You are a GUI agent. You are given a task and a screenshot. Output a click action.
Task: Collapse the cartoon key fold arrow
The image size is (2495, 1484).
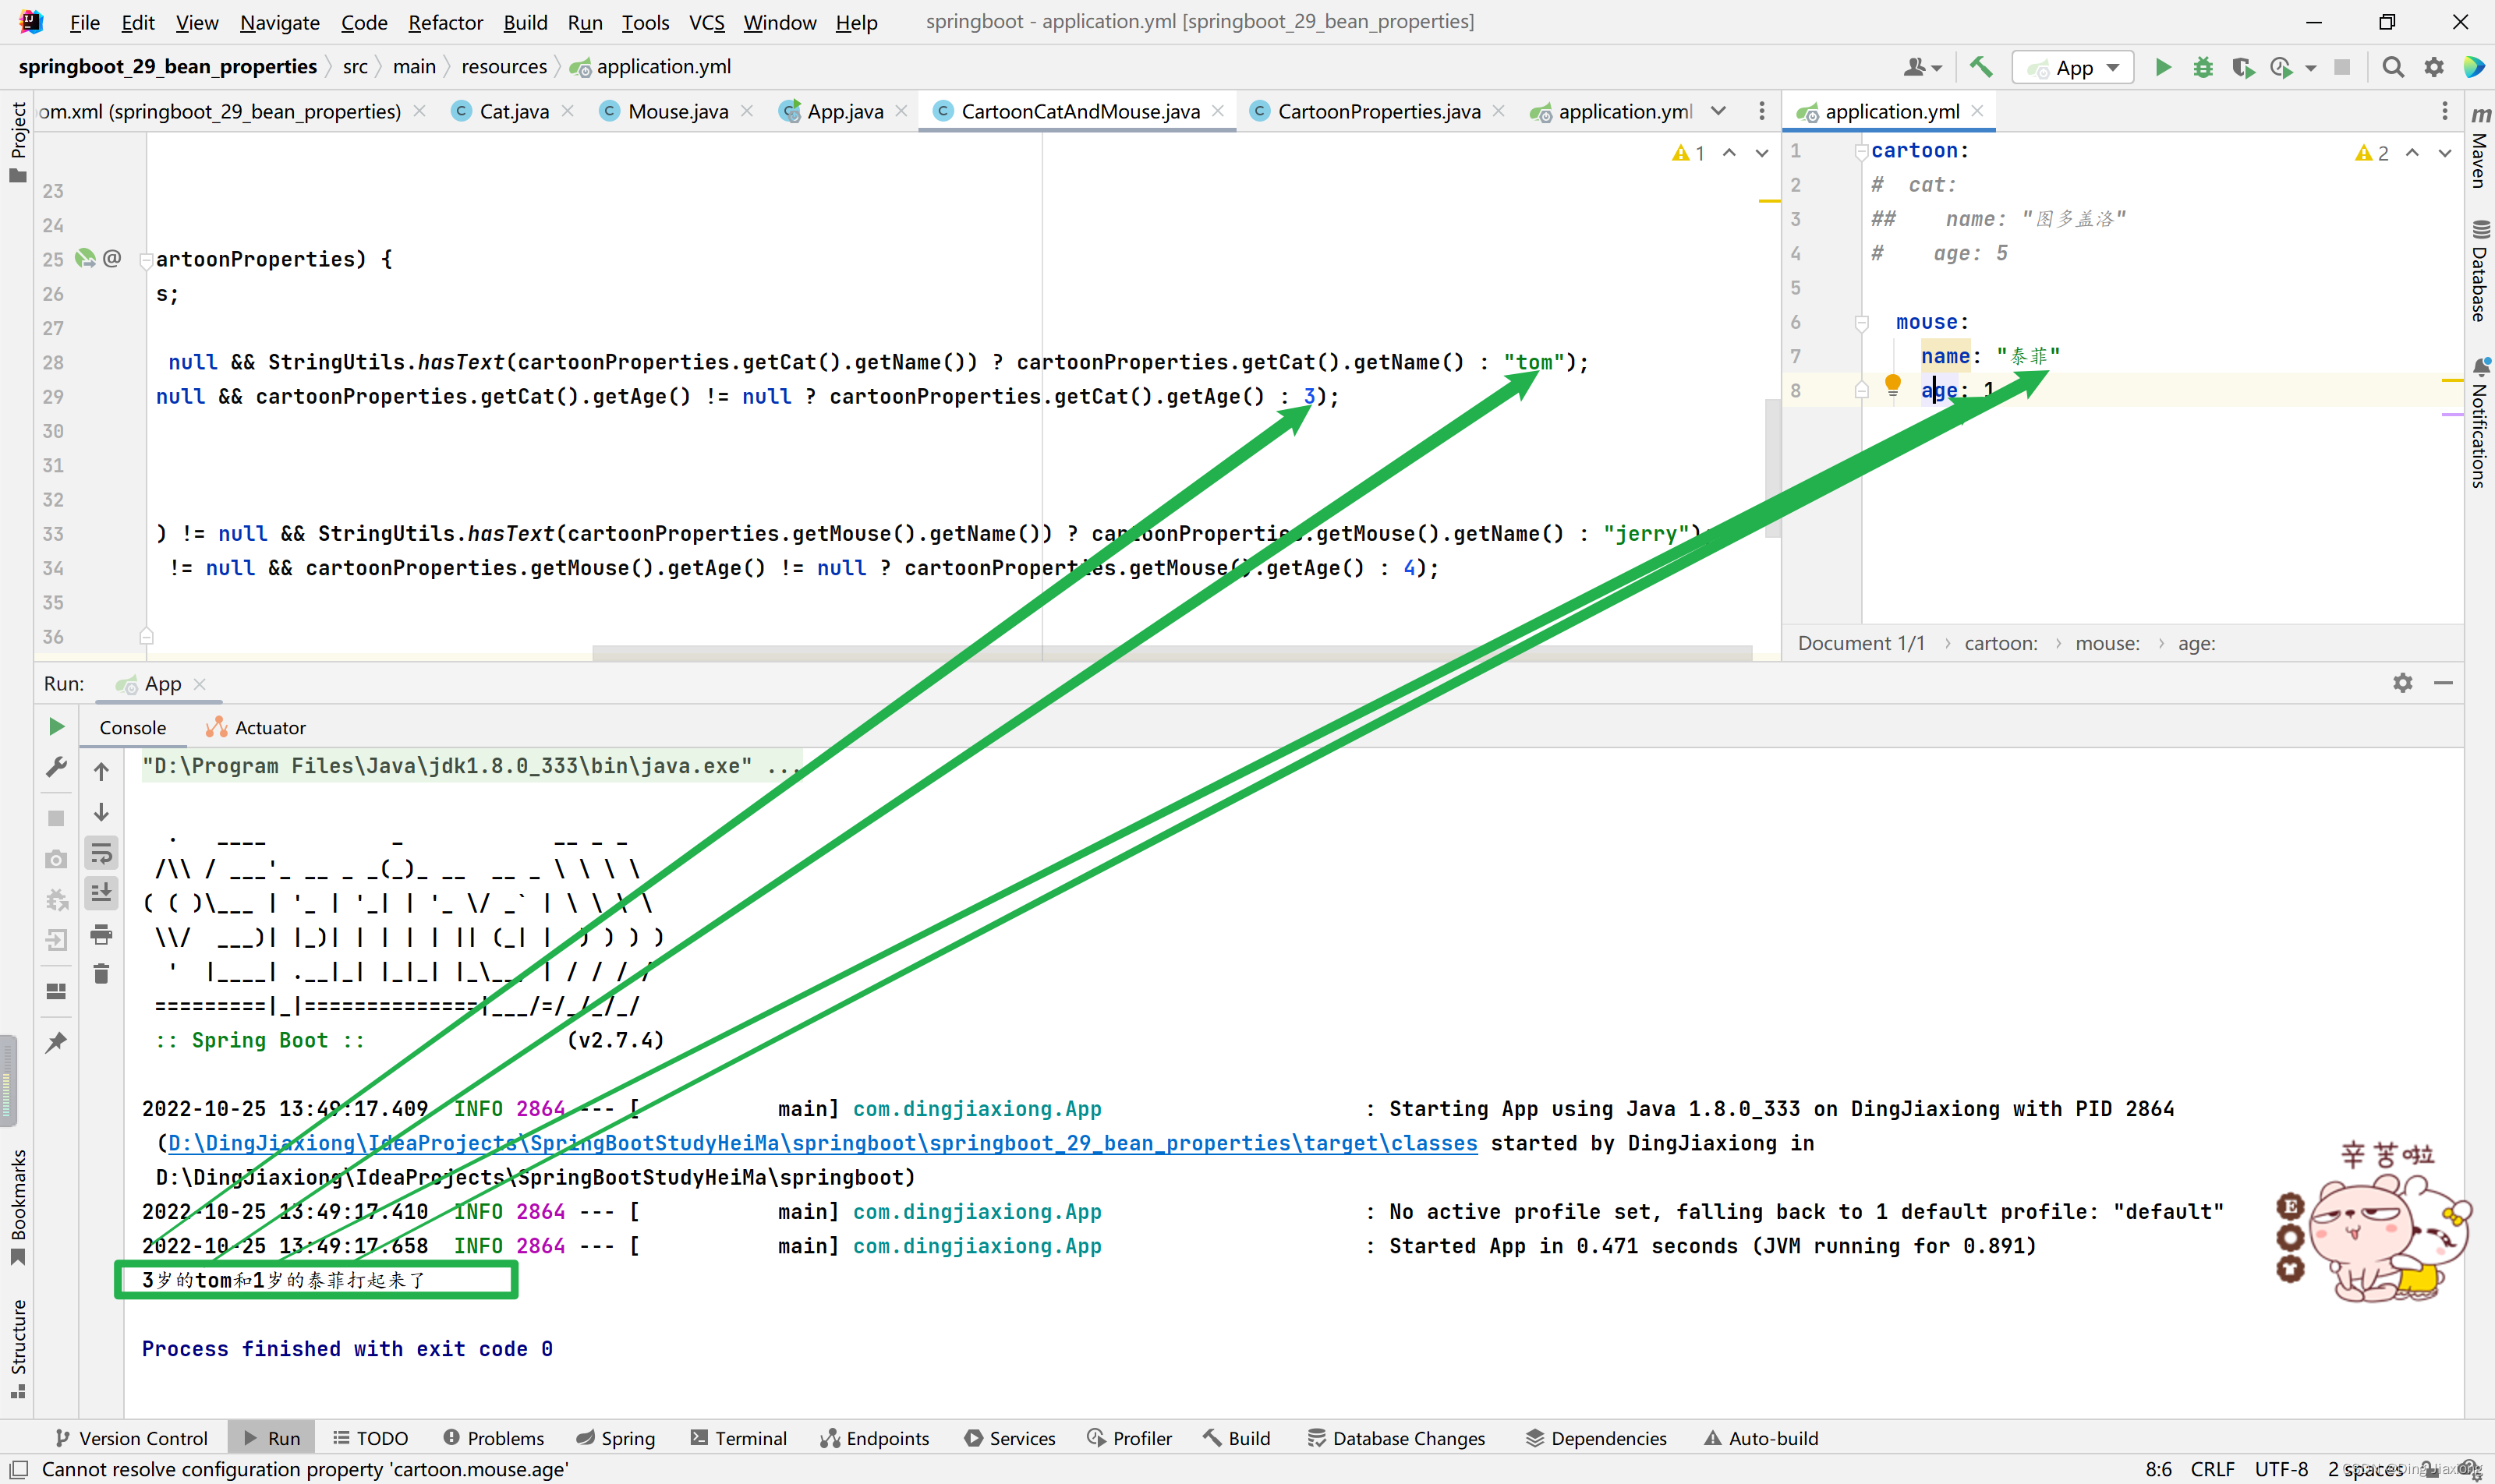(1861, 152)
